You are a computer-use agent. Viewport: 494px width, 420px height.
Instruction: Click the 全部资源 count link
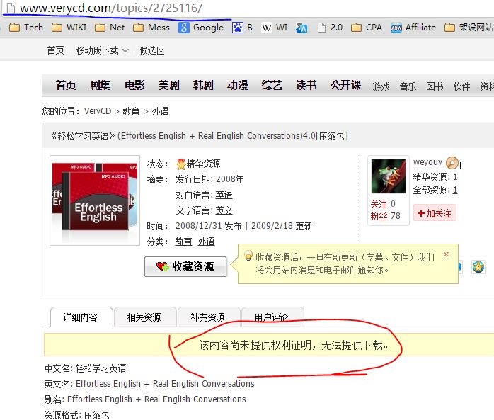click(455, 190)
